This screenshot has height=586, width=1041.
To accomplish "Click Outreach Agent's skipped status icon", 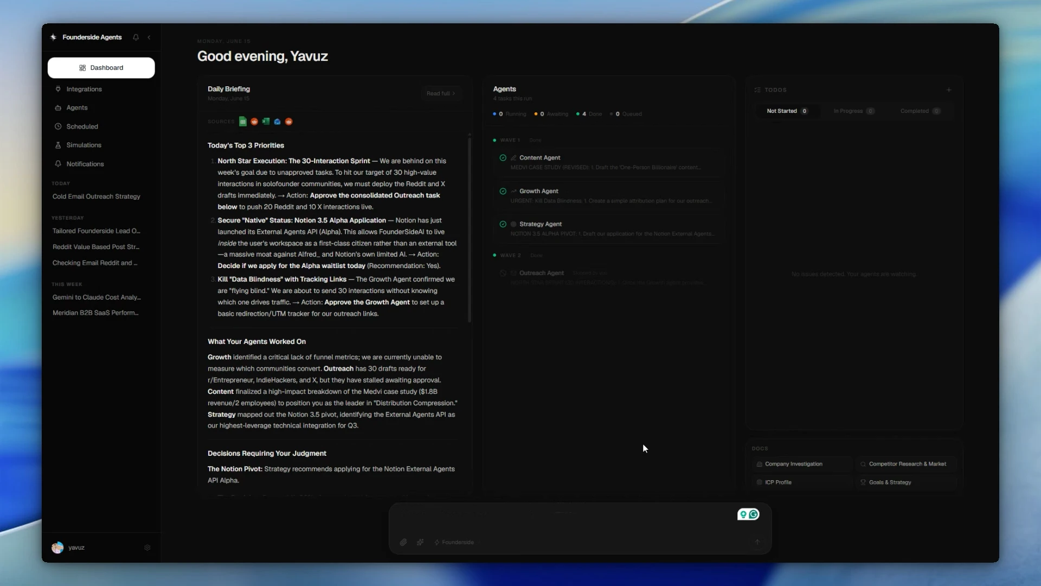I will tap(503, 273).
